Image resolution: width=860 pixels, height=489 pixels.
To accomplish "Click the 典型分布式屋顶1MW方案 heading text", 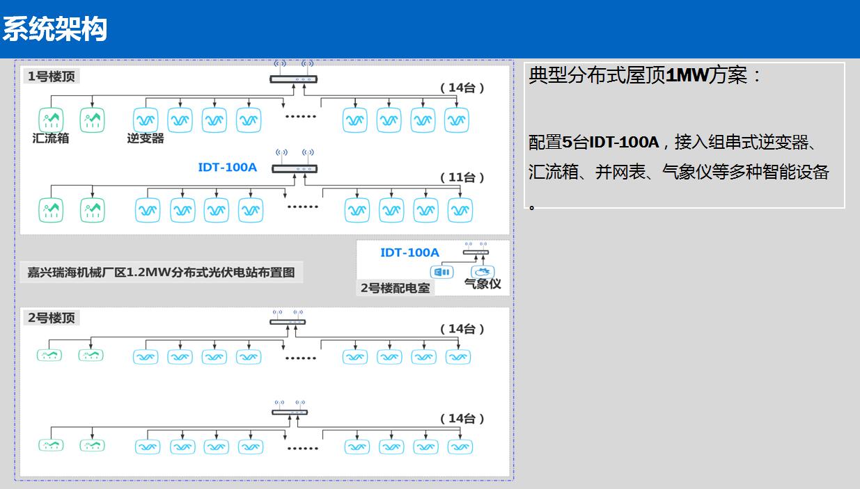I will [x=646, y=75].
